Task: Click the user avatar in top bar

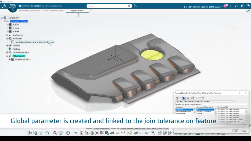Action: tap(225, 6)
